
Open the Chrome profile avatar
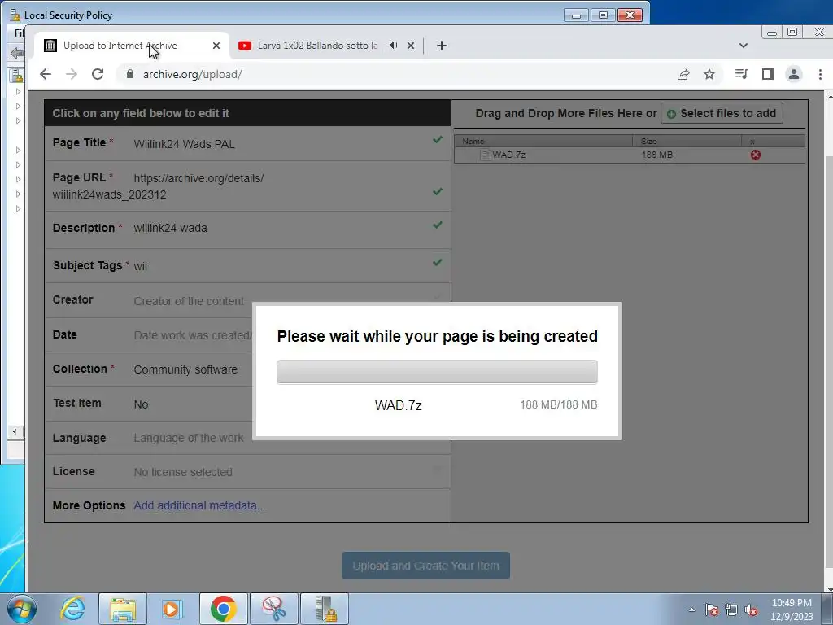click(794, 74)
